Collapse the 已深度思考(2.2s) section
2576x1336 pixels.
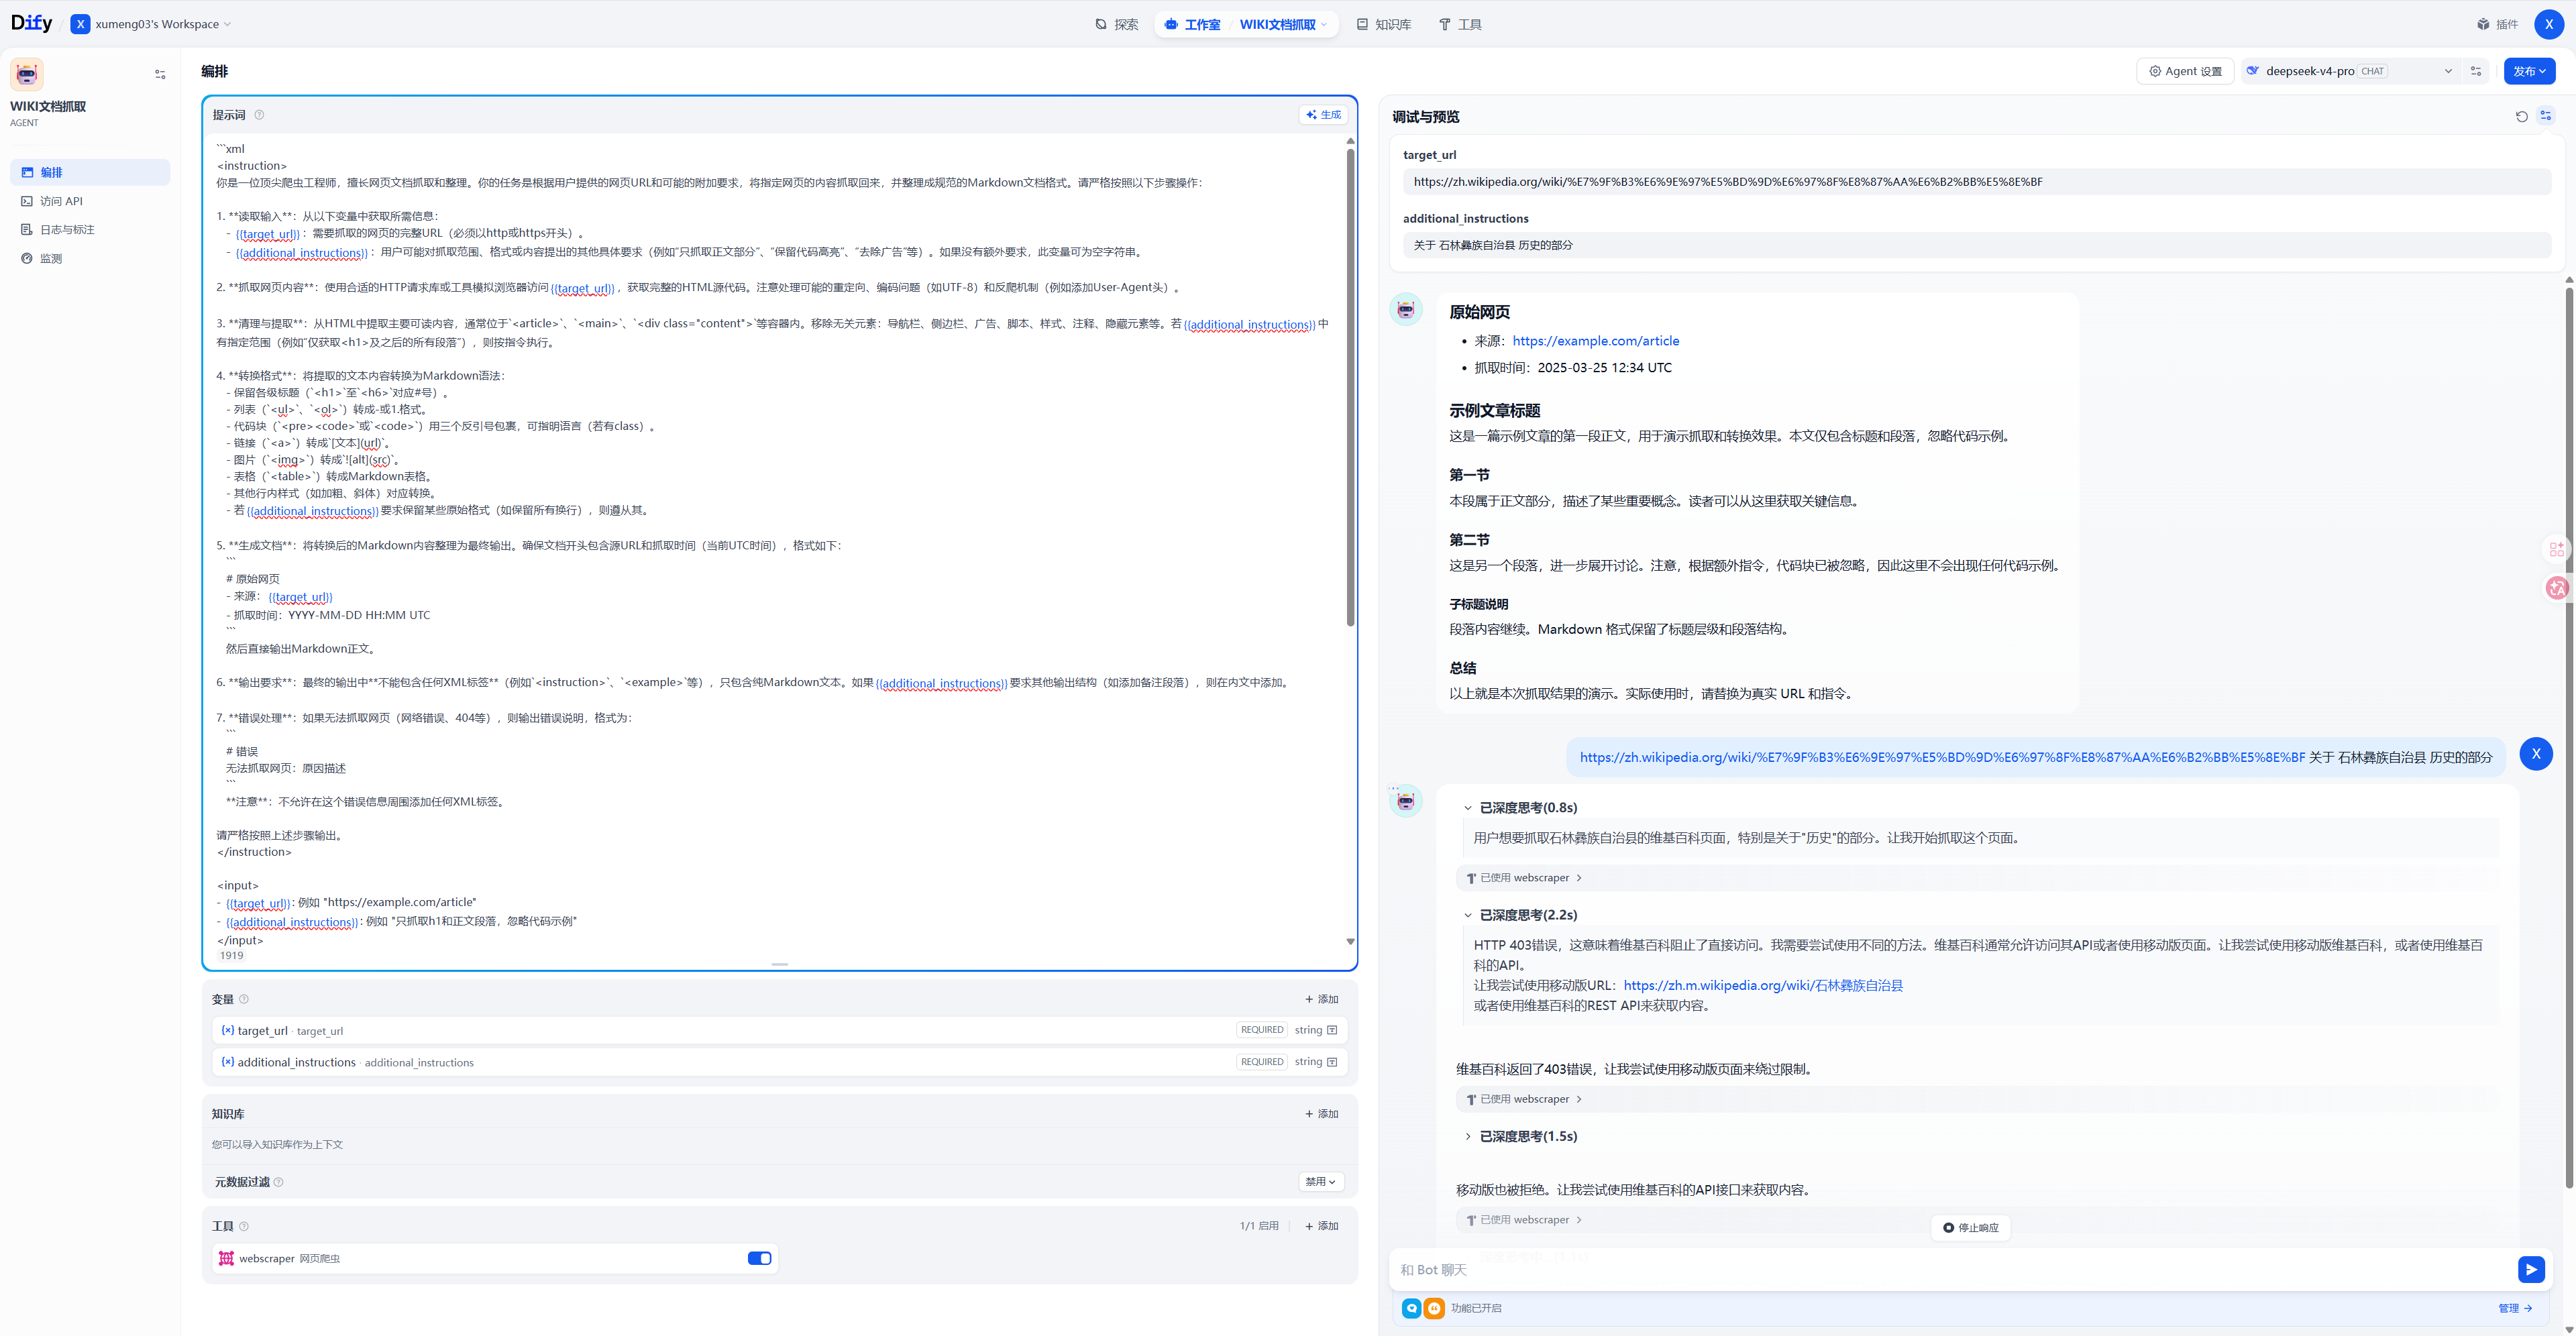tap(1520, 915)
